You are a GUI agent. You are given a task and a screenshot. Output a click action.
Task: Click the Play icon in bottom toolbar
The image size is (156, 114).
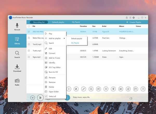[69, 89]
